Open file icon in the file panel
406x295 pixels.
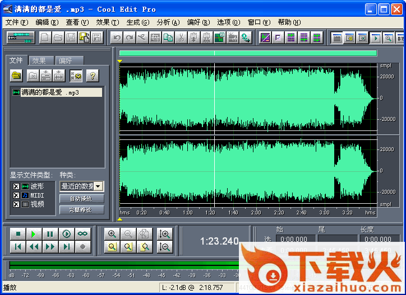pos(16,76)
